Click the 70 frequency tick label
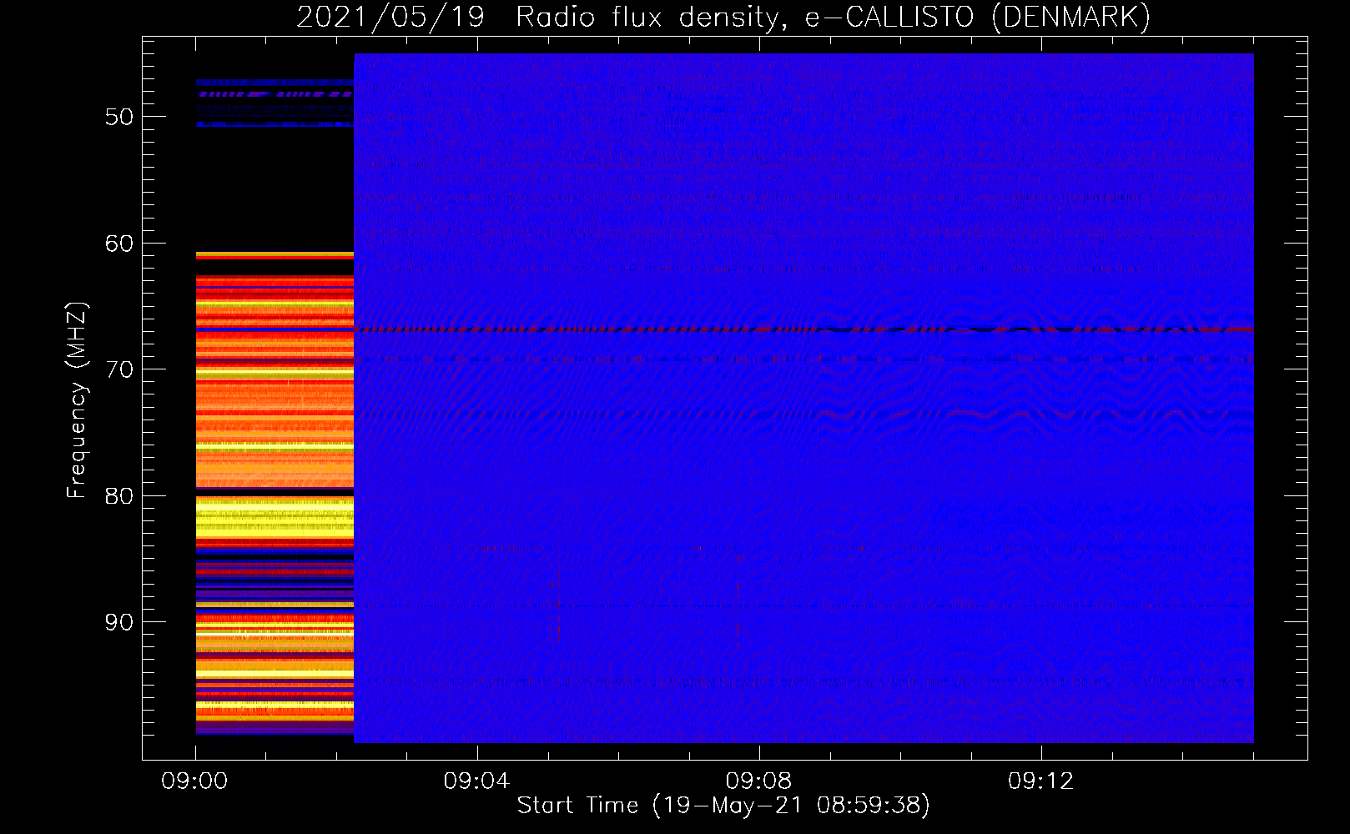The height and width of the screenshot is (834, 1350). tap(119, 369)
